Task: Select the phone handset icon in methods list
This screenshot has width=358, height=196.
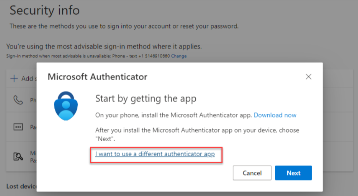Action: [18, 100]
